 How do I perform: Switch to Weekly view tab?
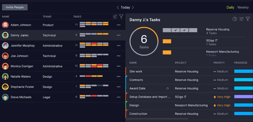243,7
